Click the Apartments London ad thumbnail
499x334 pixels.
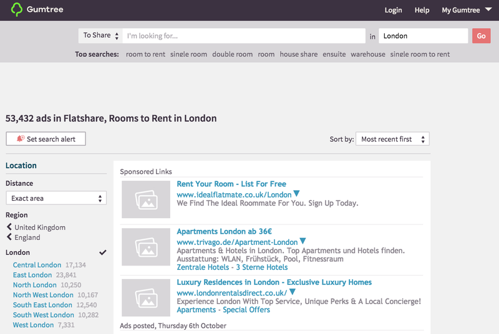[146, 247]
